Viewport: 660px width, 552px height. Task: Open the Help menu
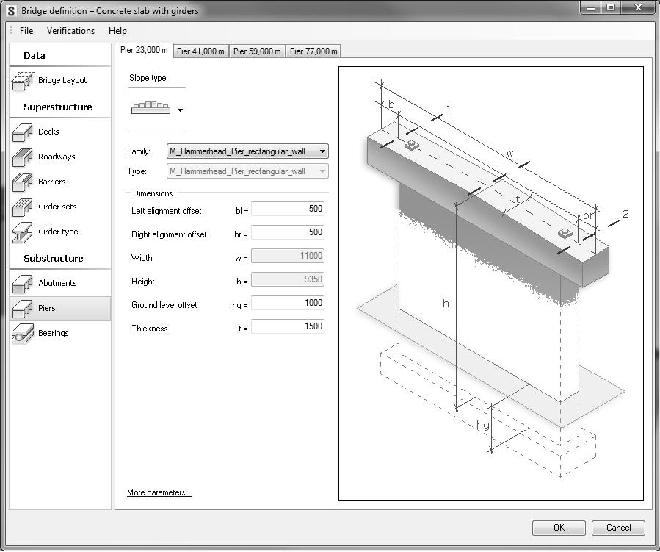(x=117, y=31)
